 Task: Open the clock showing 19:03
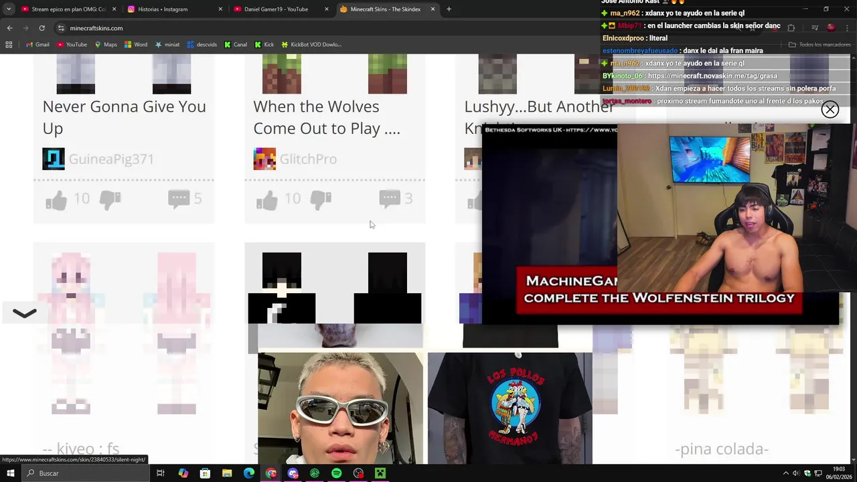[839, 473]
